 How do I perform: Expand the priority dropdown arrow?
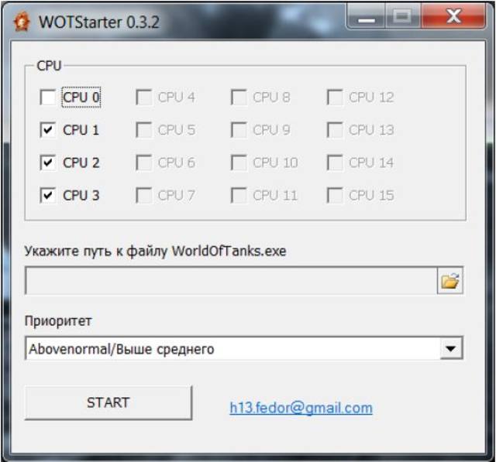tap(451, 348)
